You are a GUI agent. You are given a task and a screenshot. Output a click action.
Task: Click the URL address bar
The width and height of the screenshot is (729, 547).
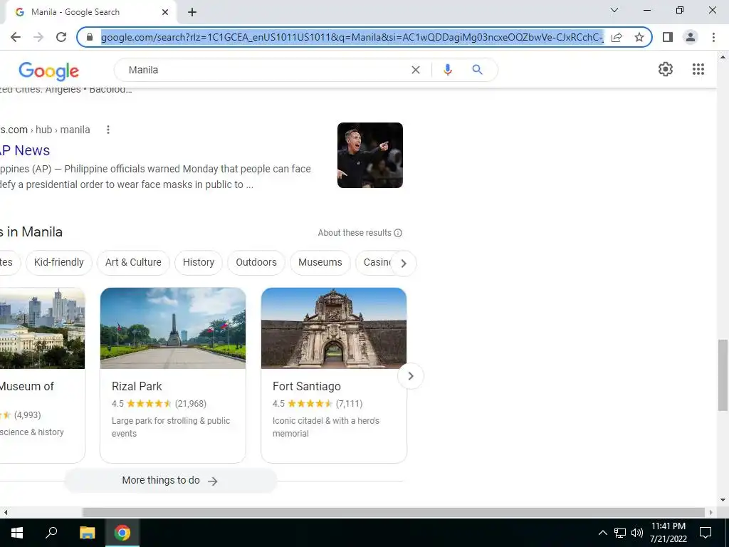[x=352, y=37]
